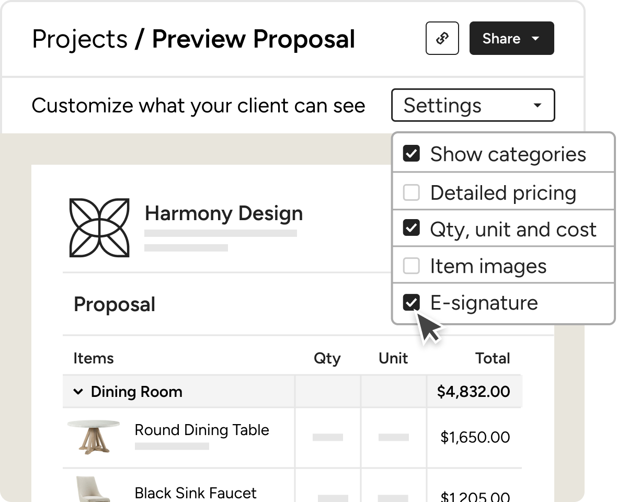Go to Projects breadcrumb
Screen dimensions: 617x502
79,40
